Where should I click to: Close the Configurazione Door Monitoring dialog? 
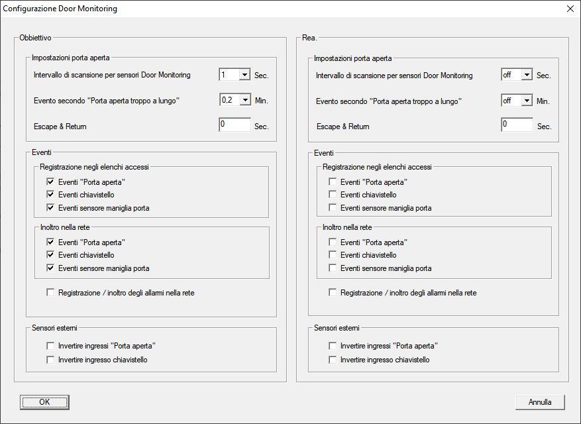pyautogui.click(x=570, y=9)
